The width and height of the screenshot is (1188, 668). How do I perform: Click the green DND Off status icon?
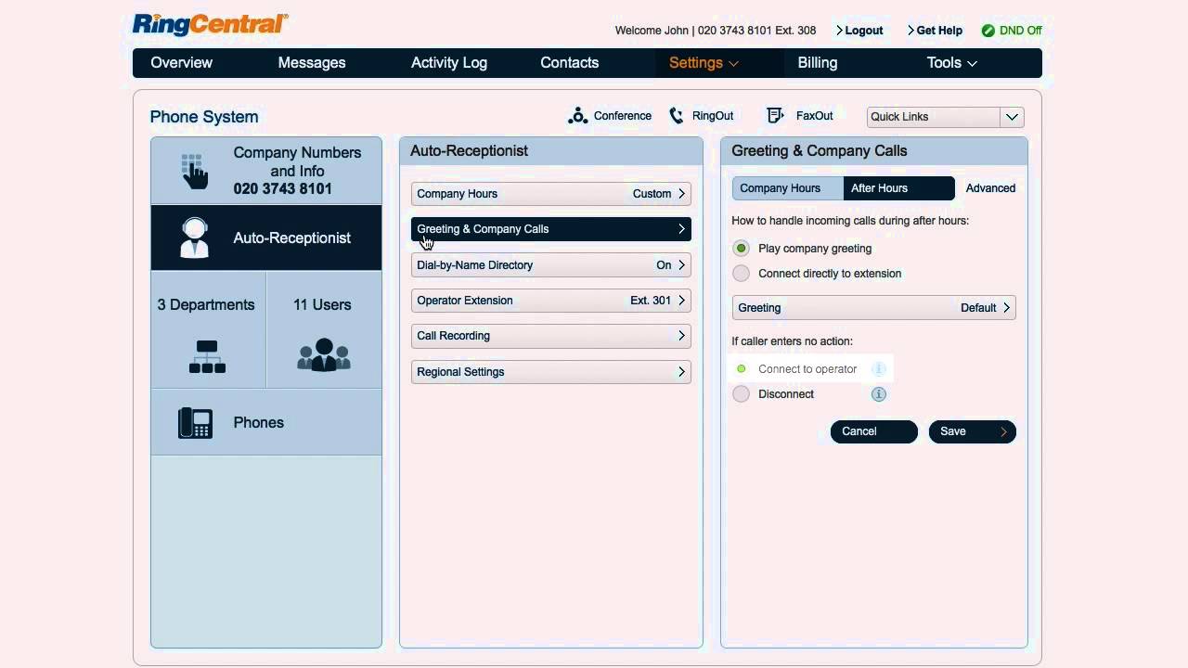coord(988,31)
